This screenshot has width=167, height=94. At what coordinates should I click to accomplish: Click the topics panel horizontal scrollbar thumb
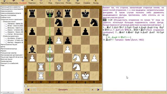[x=8, y=92]
